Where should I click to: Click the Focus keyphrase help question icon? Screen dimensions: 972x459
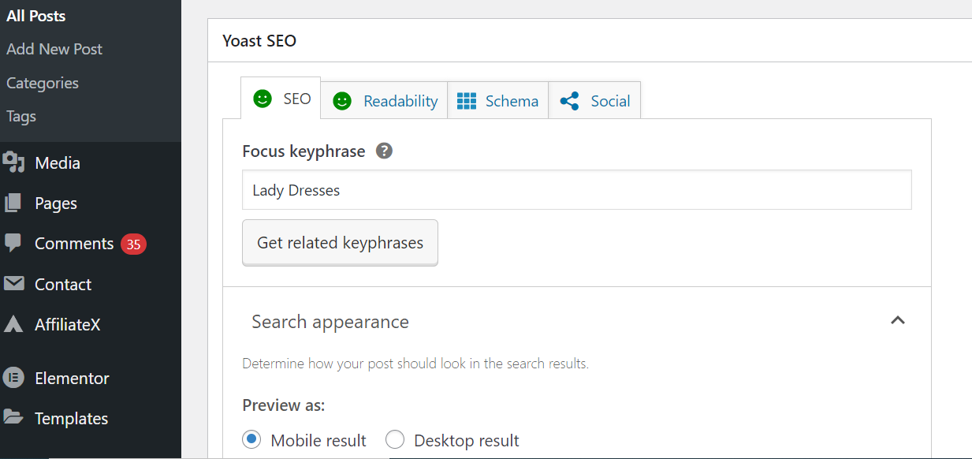point(384,151)
